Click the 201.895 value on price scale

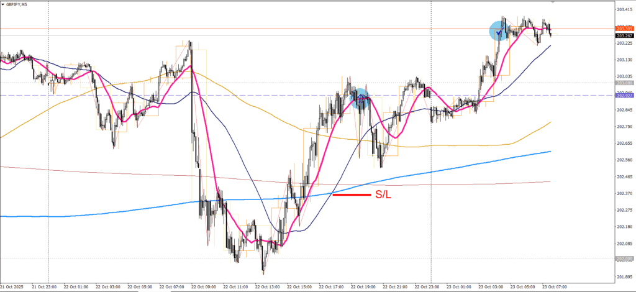point(624,277)
